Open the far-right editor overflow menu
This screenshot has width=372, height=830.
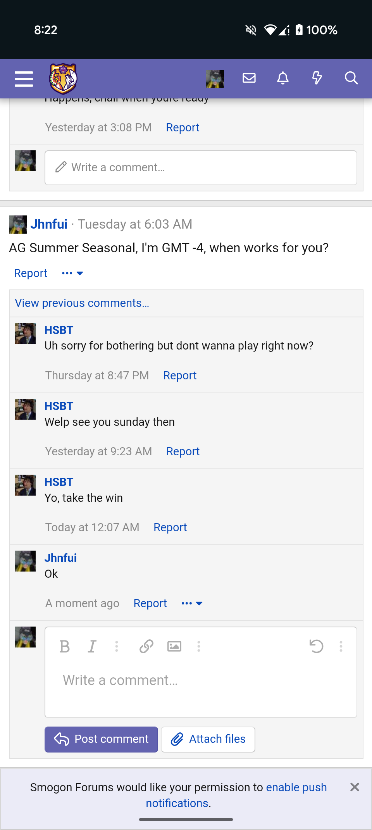point(341,646)
